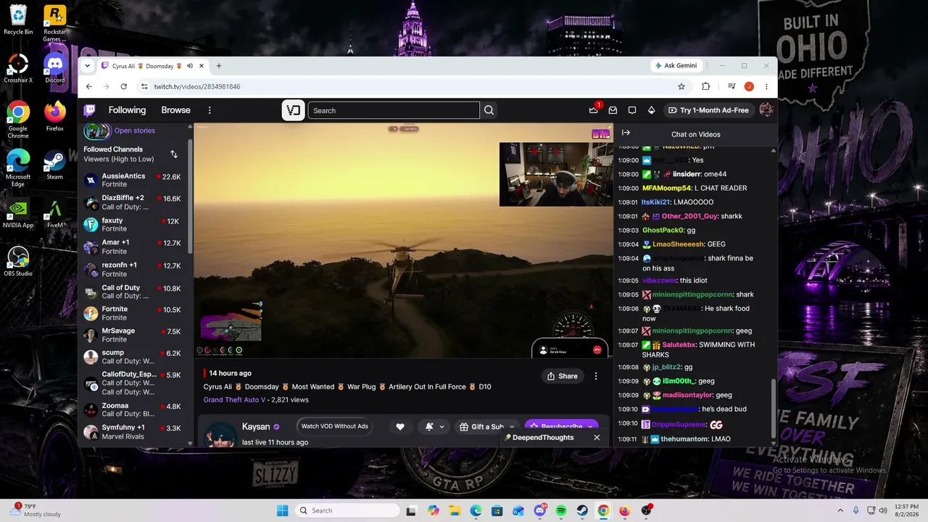Open the Chrome three-dot menu
This screenshot has width=928, height=522.
coord(766,86)
